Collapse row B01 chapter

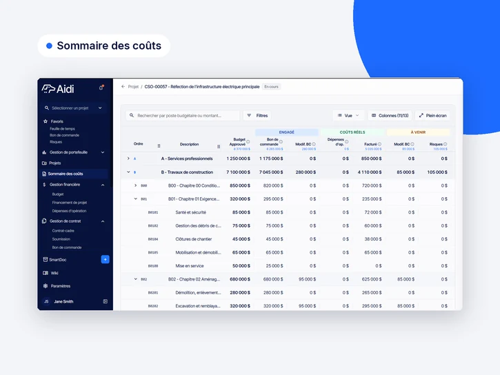[135, 199]
